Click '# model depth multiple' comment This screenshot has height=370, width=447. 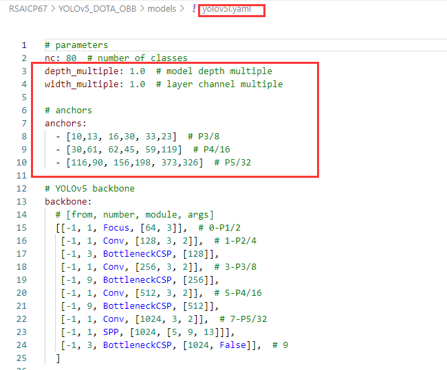tap(214, 71)
